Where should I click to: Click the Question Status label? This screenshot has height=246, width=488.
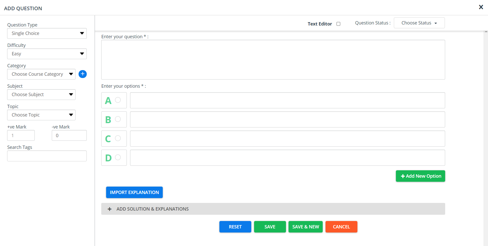click(x=373, y=23)
